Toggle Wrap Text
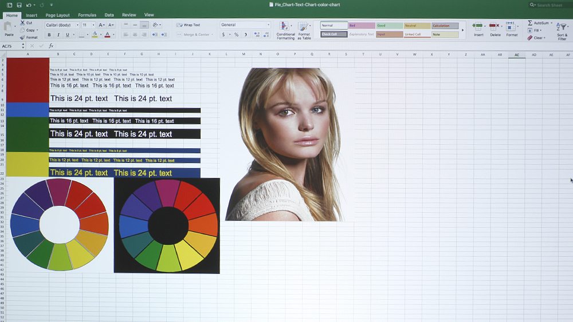573x322 pixels. tap(188, 25)
